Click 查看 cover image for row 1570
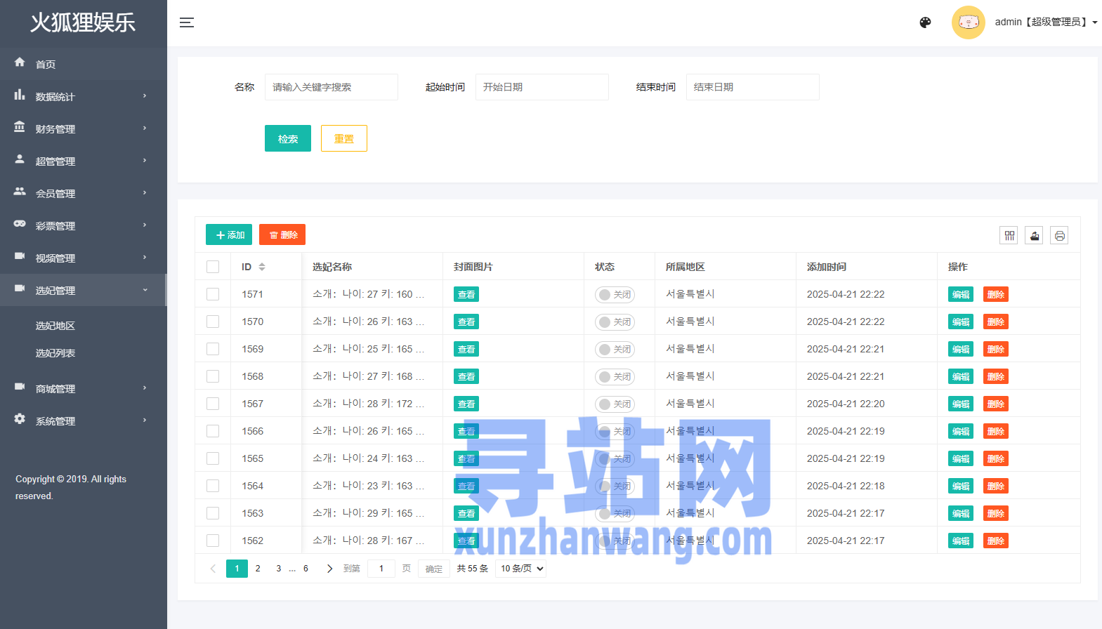 click(466, 322)
